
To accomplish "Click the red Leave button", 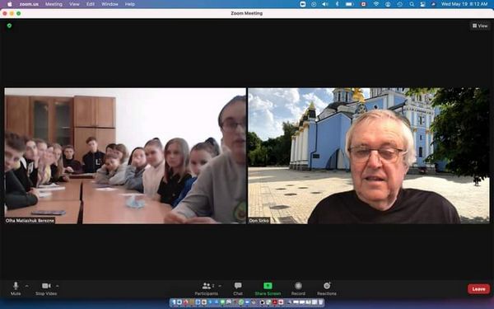I will [x=478, y=289].
